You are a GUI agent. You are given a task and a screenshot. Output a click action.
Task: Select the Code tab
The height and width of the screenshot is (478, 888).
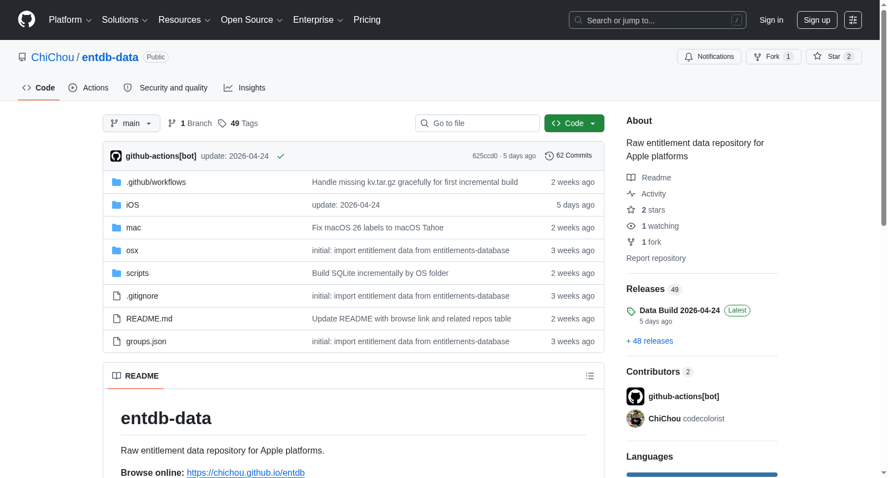pyautogui.click(x=39, y=88)
